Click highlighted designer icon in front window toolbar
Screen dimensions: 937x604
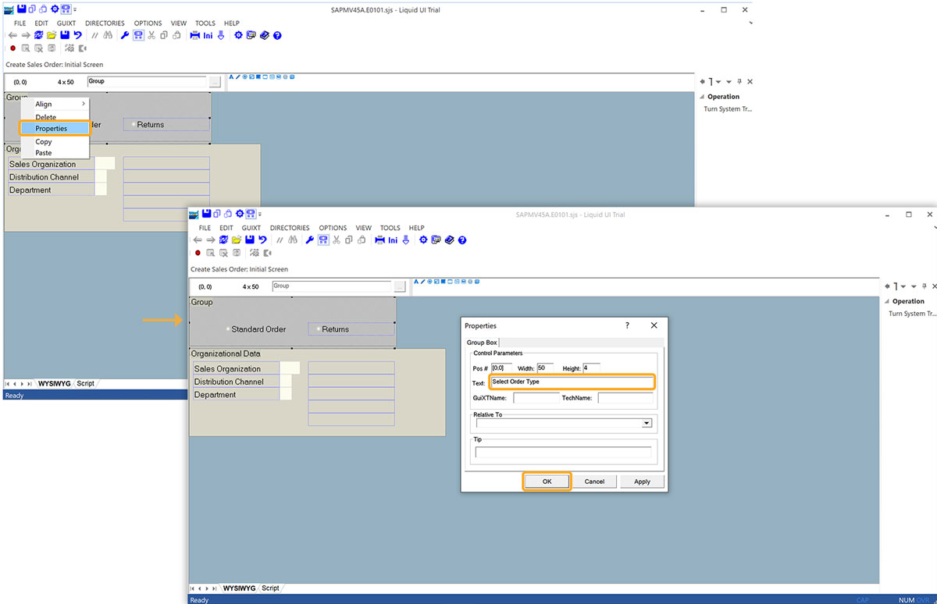(x=323, y=240)
